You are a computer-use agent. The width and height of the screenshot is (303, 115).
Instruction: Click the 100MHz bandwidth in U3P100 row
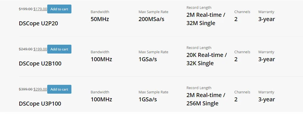[x=101, y=99]
